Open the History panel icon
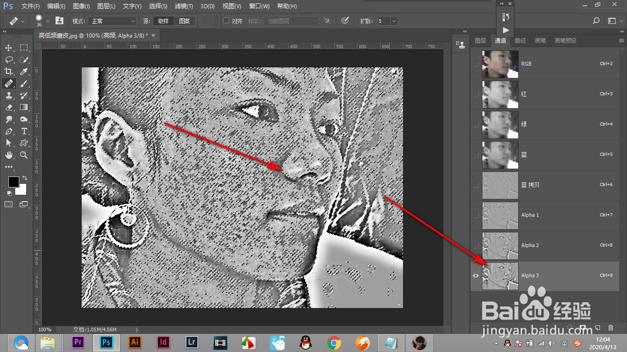 tap(506, 17)
